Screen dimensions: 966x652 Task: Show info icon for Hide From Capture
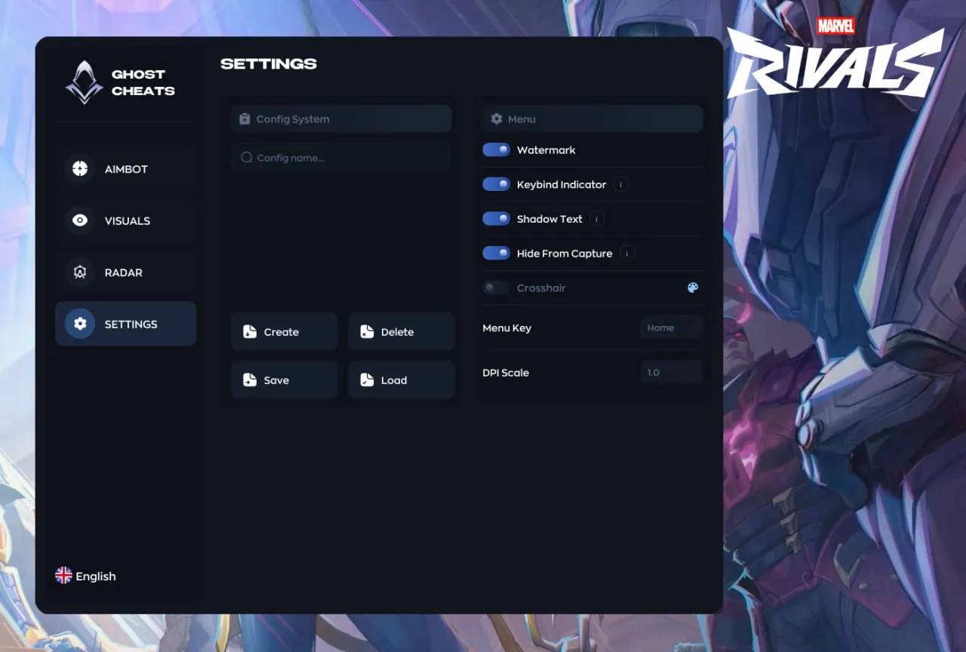pos(626,254)
